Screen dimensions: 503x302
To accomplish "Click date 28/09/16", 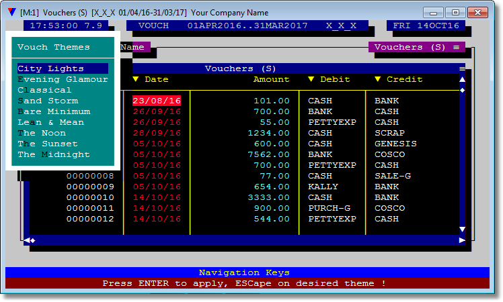I will pos(157,133).
